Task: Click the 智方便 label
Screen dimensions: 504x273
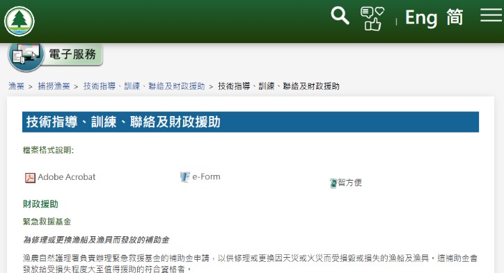Action: [349, 183]
